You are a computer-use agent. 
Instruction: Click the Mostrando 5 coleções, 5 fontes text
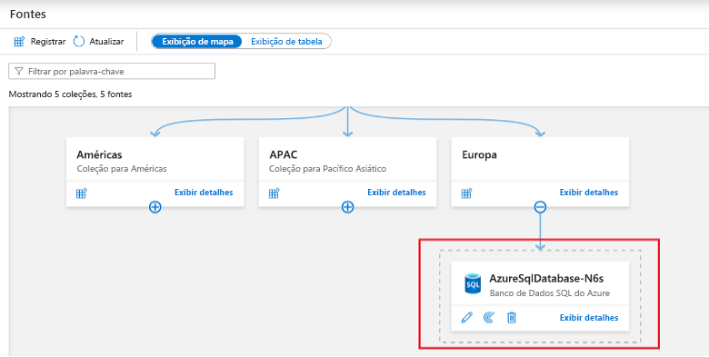(x=71, y=94)
